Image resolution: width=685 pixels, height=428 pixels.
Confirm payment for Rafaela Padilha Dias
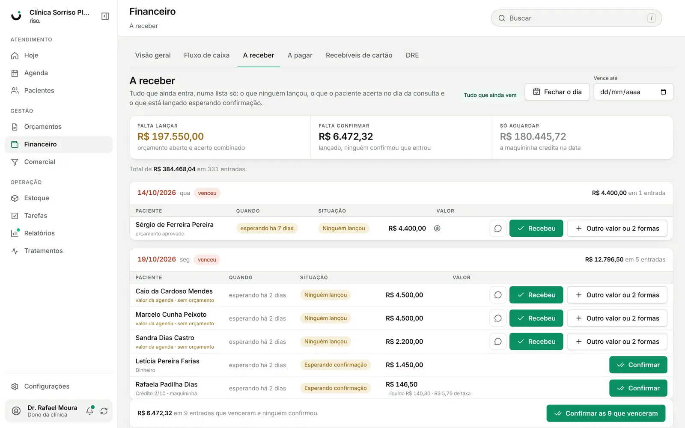638,388
